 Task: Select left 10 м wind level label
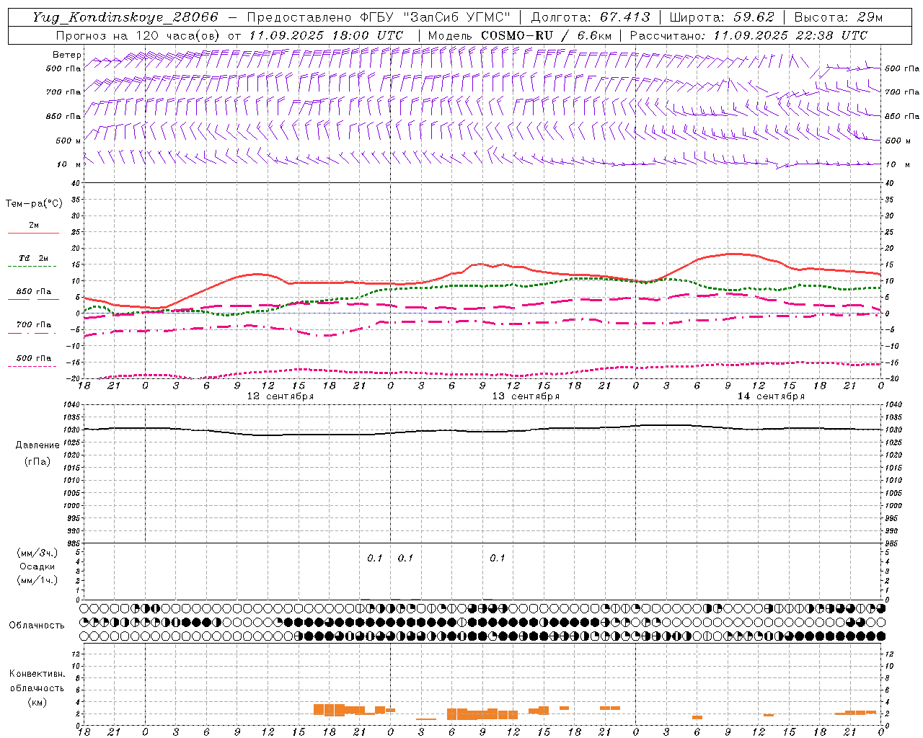coord(69,164)
